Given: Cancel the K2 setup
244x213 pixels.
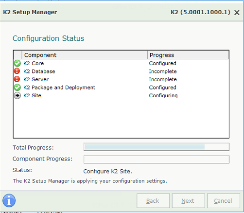Looking at the screenshot, I should point(224,201).
